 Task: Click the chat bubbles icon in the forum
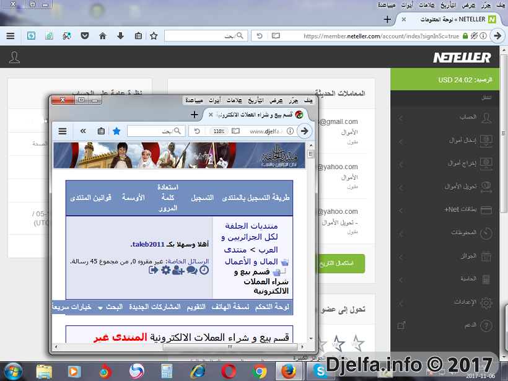192,270
